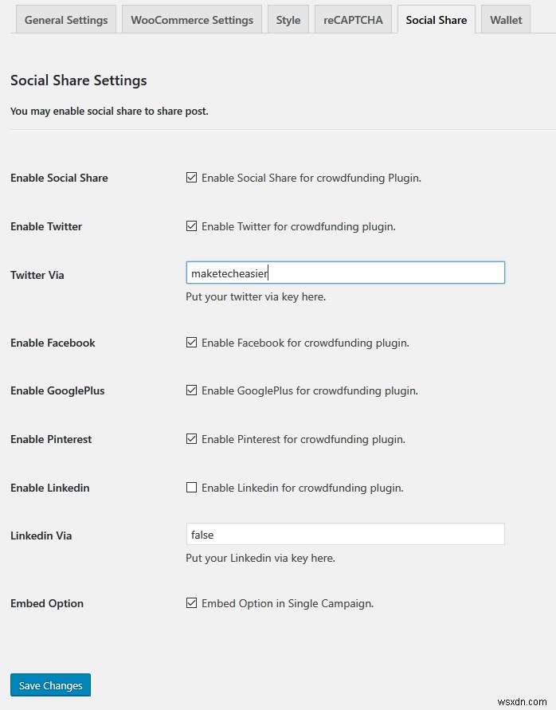556x710 pixels.
Task: Select the Twitter Via text field
Action: [345, 272]
